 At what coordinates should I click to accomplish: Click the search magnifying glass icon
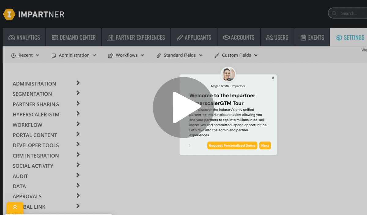click(x=334, y=13)
